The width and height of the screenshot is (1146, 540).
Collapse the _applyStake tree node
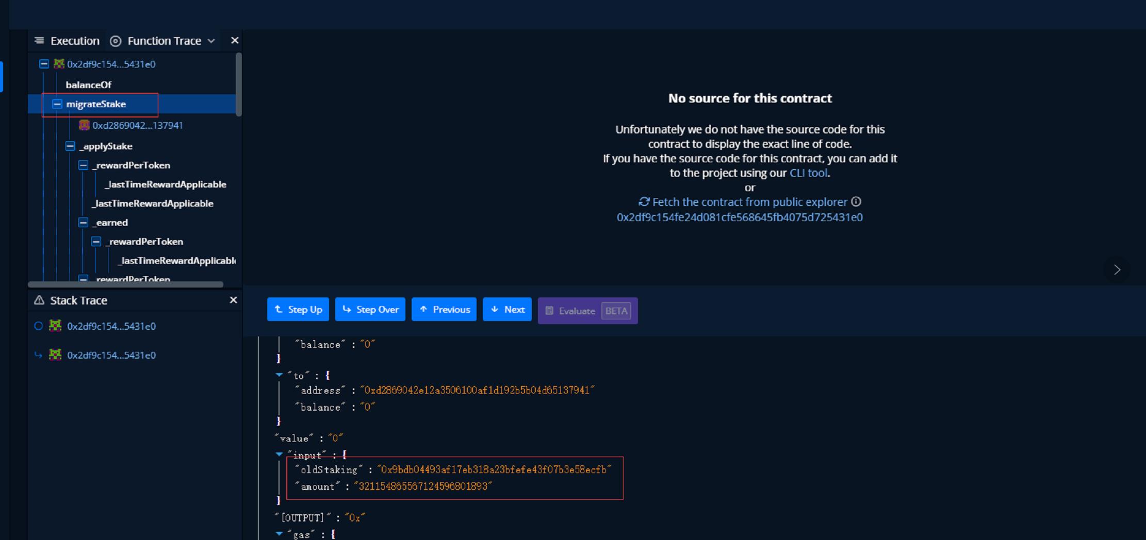(x=70, y=146)
